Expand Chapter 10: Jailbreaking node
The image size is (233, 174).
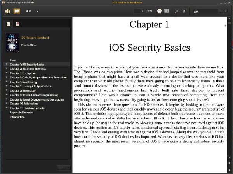click(7, 103)
